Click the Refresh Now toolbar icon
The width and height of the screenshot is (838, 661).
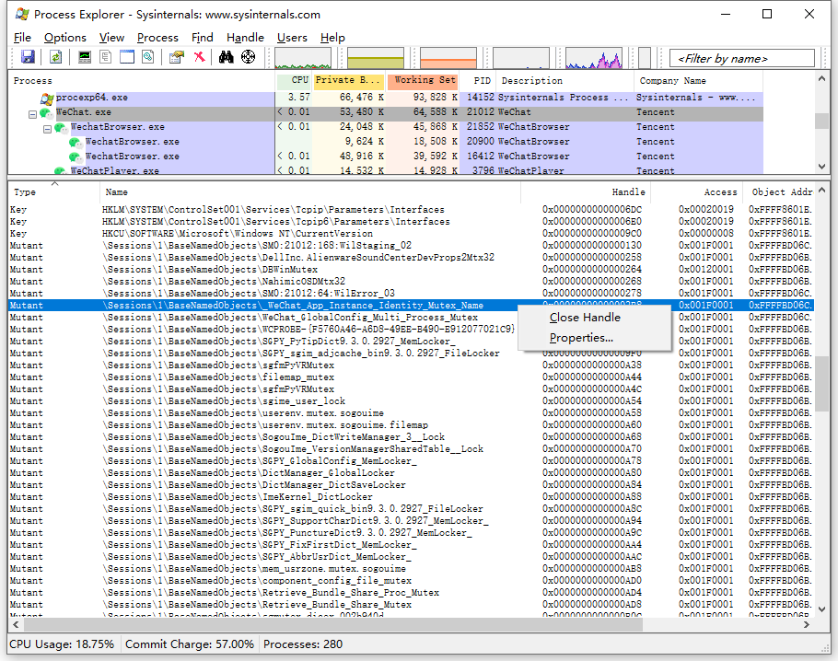[x=55, y=57]
